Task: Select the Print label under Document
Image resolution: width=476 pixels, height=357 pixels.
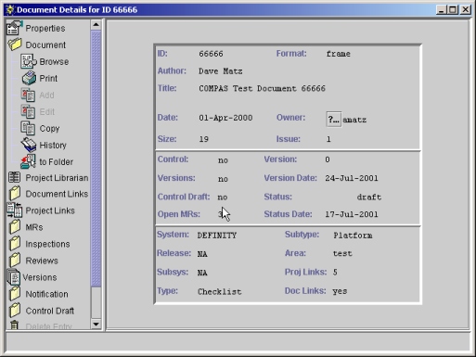Action: [48, 79]
